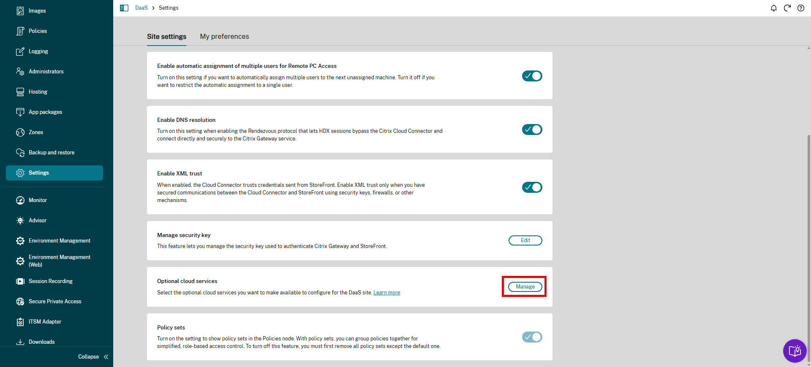Image resolution: width=811 pixels, height=367 pixels.
Task: Click the 'Optional cloud services' heading
Action: pyautogui.click(x=187, y=281)
